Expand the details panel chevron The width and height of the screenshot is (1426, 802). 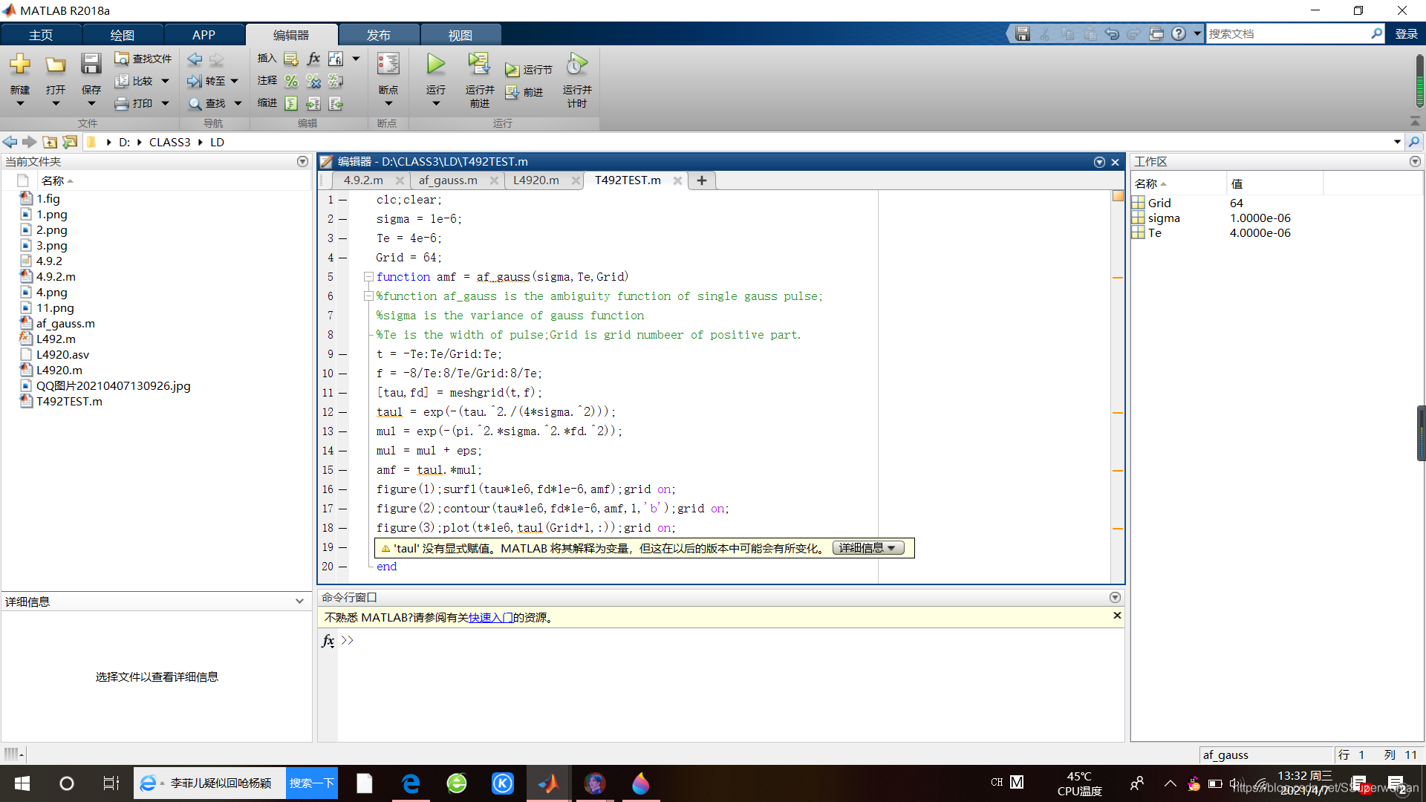299,601
